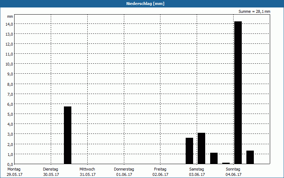
Task: Click the date 01.06.17
Action: (124, 174)
